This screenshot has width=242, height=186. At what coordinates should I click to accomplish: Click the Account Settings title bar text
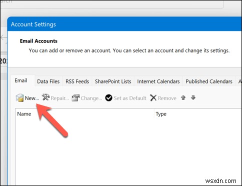(x=33, y=24)
